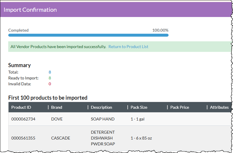Screen dimensions: 233x153
Task: Select the DETERGENT DISHWASH PWDR SOAP description
Action: (103, 138)
